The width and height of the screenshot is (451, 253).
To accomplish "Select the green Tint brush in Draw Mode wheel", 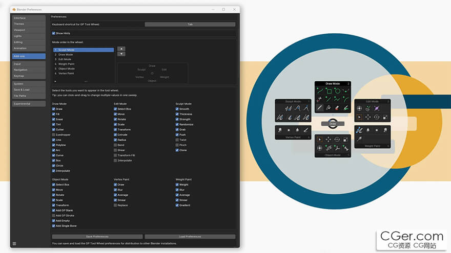I will [346, 107].
